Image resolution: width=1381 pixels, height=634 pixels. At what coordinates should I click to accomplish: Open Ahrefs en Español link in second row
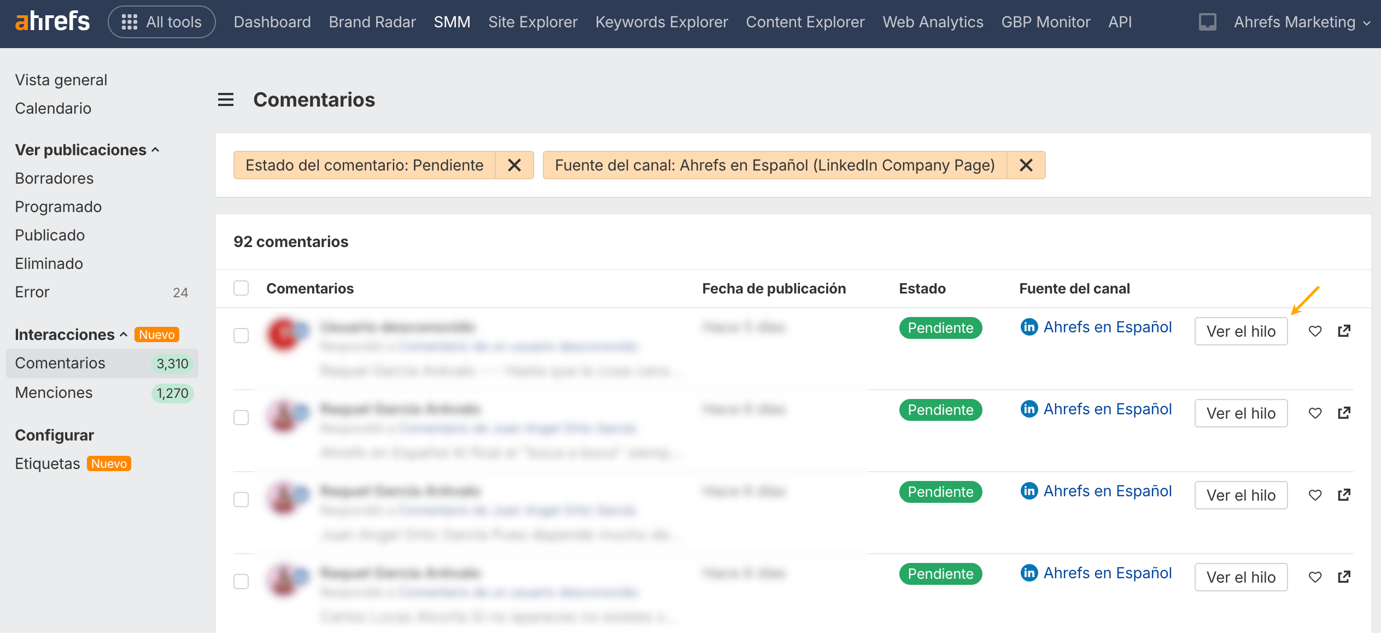click(1108, 409)
